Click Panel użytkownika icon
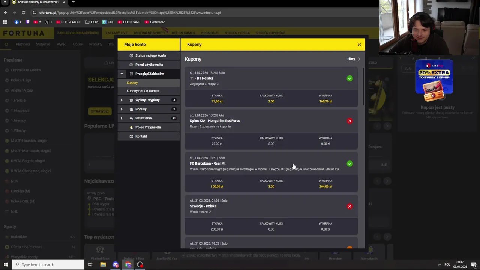This screenshot has width=480, height=270. click(x=131, y=64)
